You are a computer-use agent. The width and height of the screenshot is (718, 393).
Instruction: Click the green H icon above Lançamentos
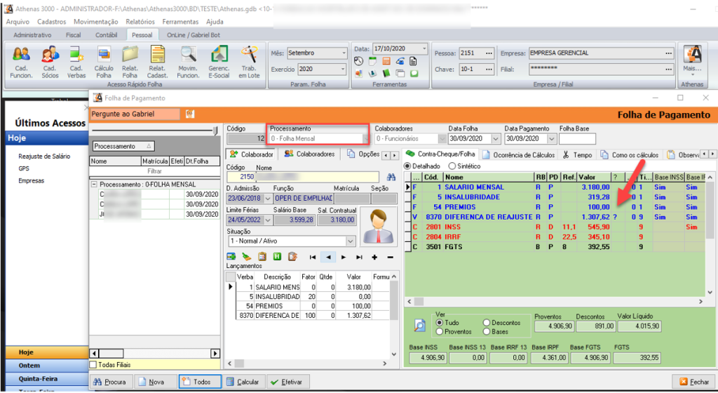coord(277,257)
